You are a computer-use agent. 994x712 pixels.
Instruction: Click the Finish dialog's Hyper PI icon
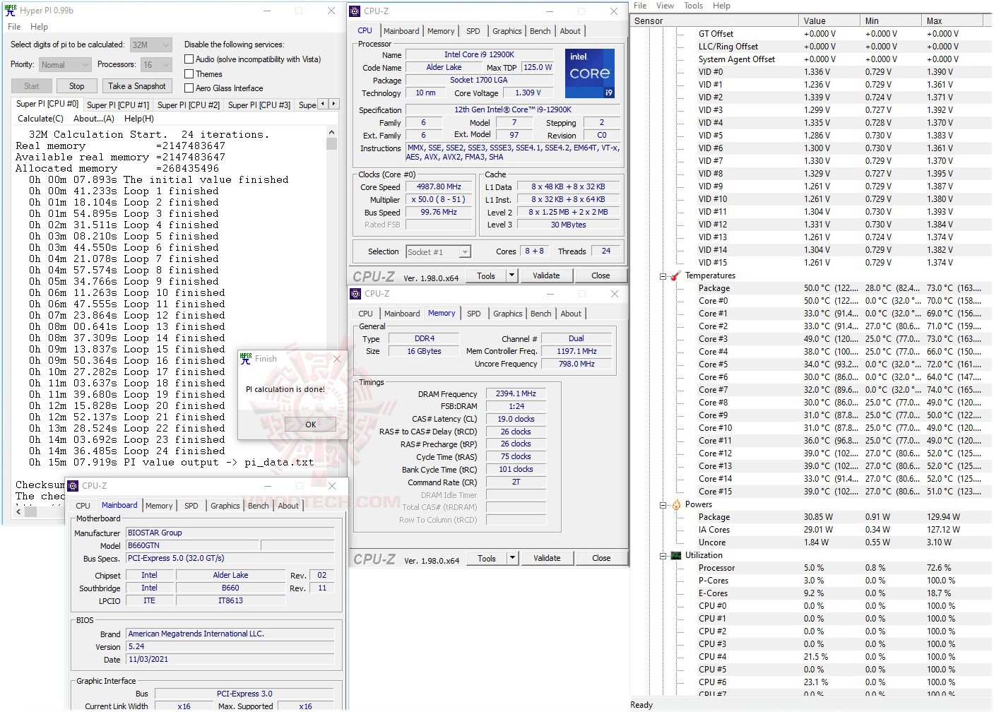pyautogui.click(x=246, y=359)
